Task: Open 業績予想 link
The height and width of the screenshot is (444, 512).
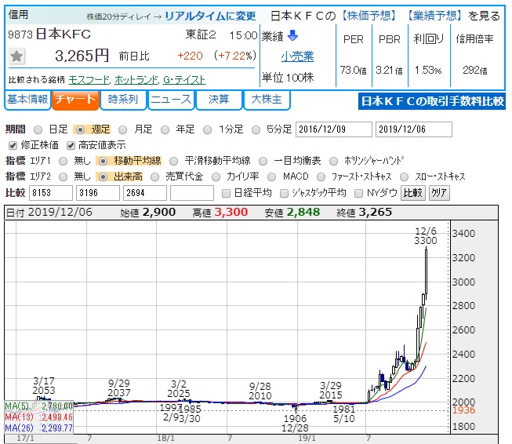Action: (434, 16)
